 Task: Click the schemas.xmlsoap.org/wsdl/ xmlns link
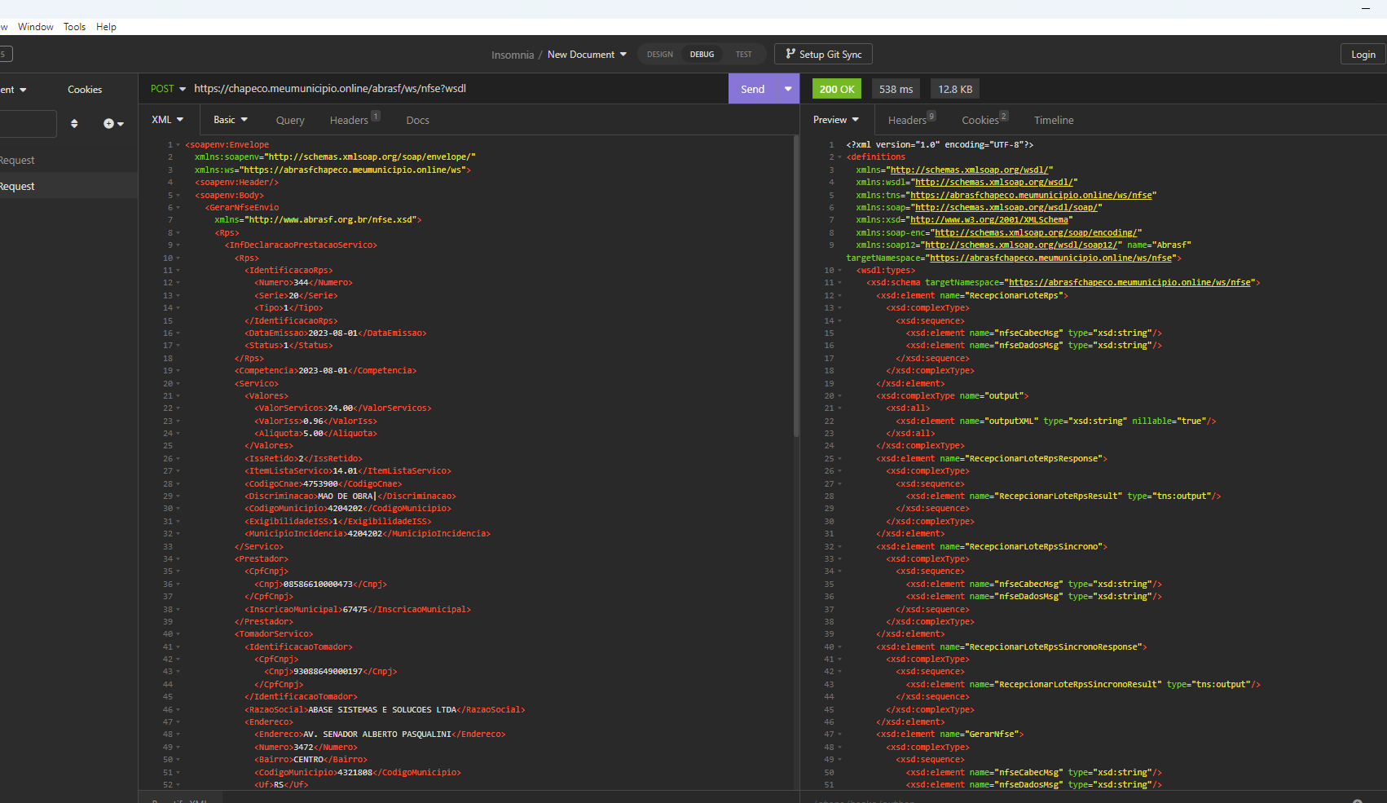[969, 170]
